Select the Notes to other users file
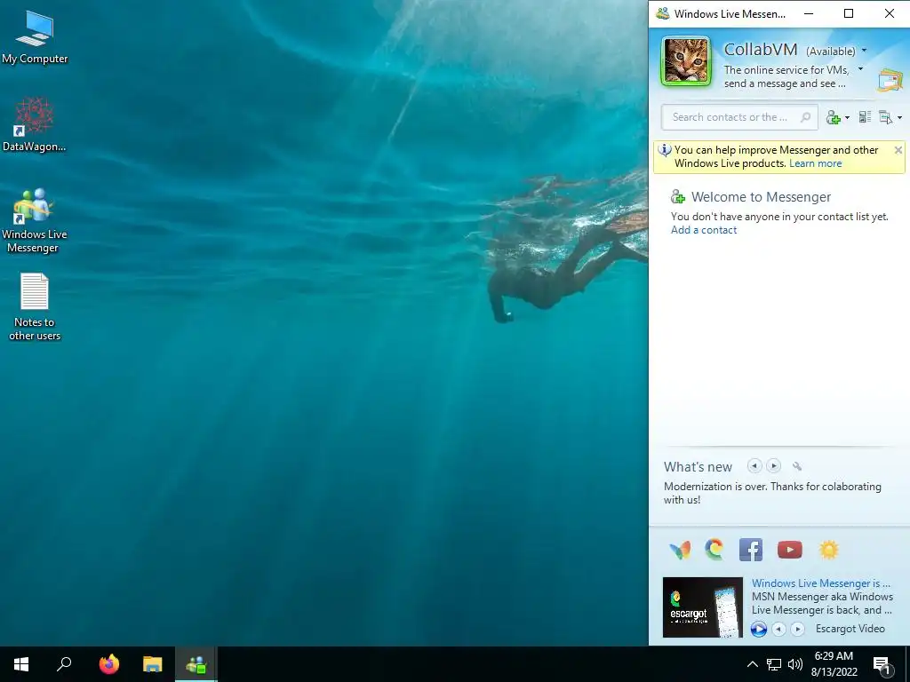Screen dimensions: 910x682 pos(35,306)
